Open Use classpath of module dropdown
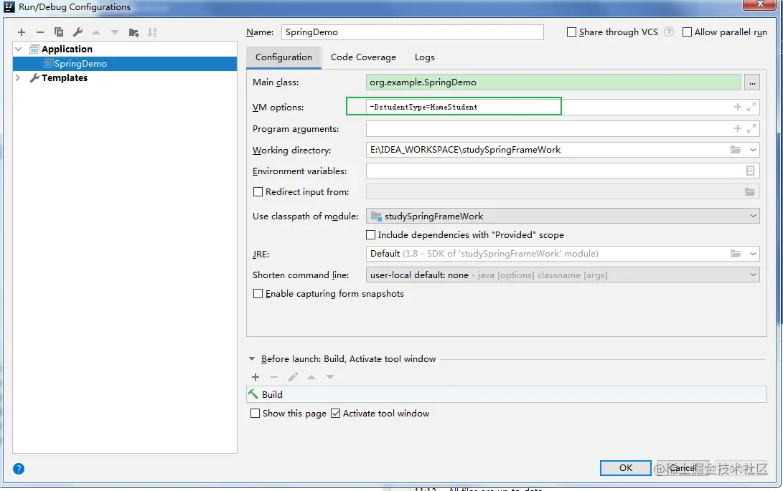Viewport: 783px width, 491px height. click(753, 216)
